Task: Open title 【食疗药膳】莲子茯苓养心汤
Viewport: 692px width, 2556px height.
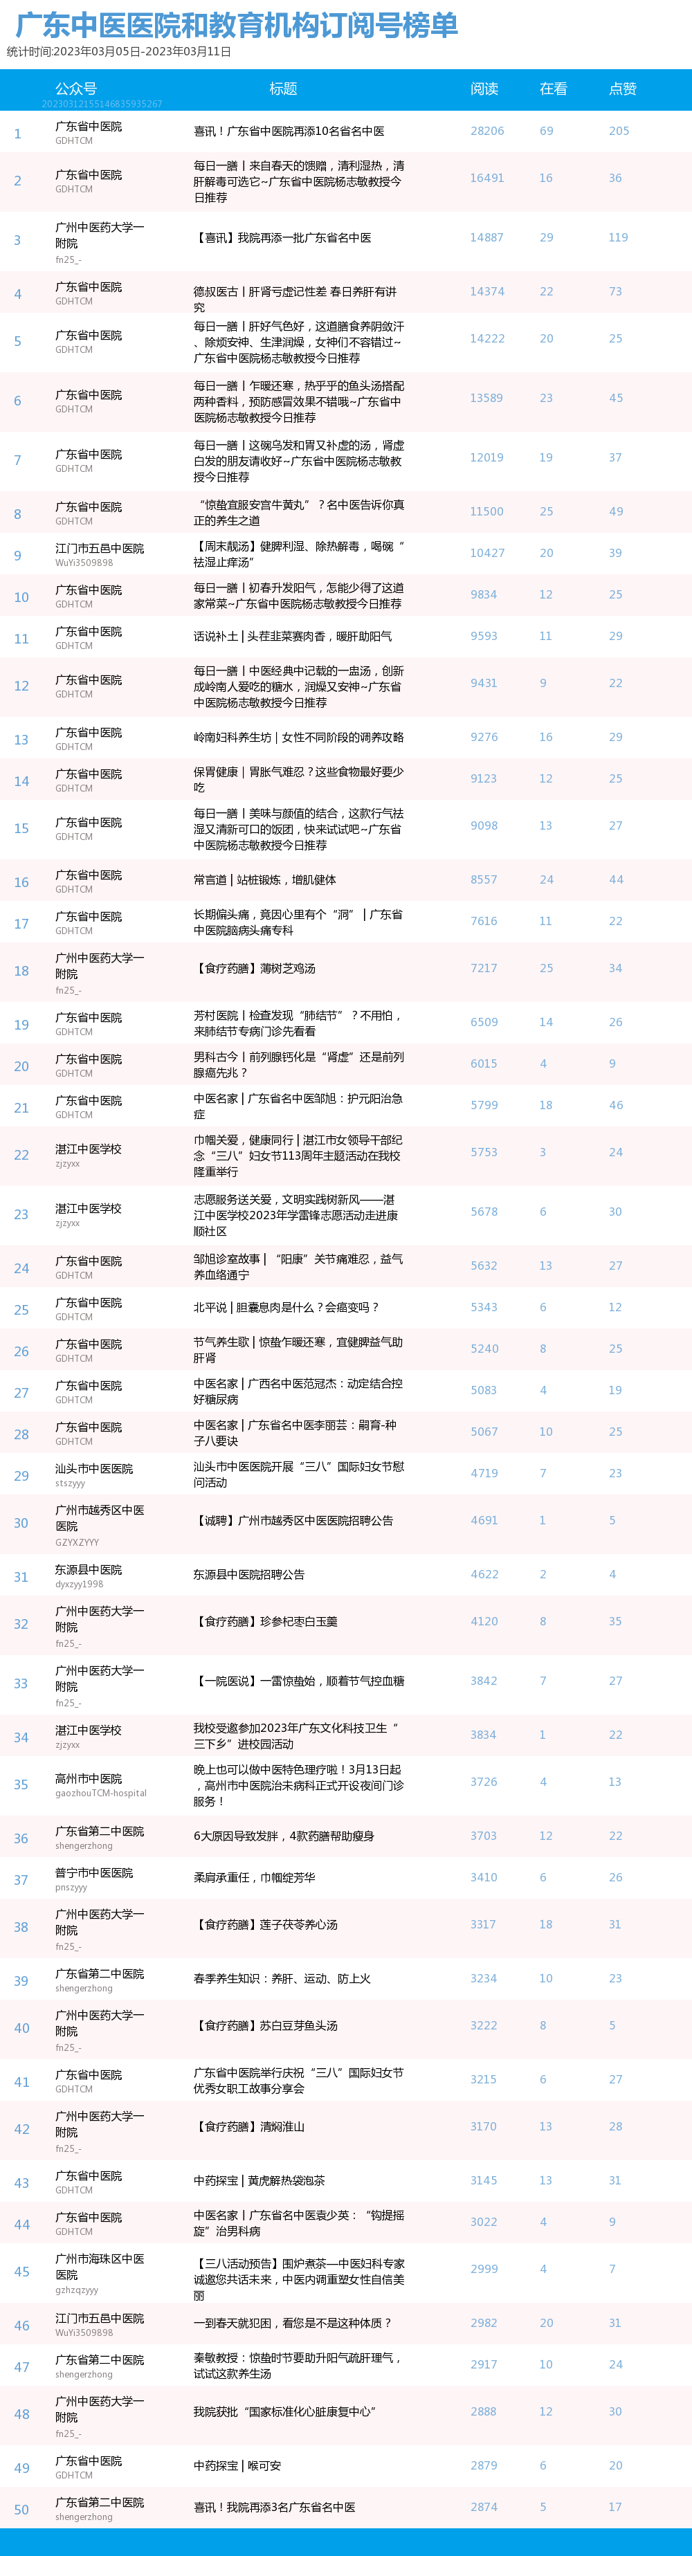Action: point(265,1925)
